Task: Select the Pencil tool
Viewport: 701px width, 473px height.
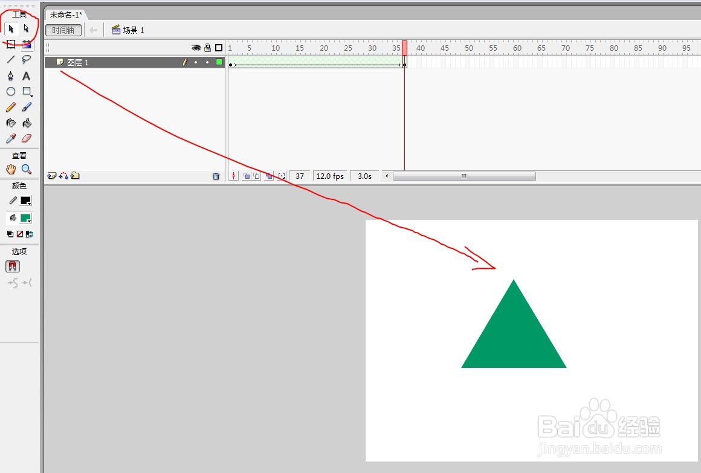Action: pyautogui.click(x=11, y=107)
